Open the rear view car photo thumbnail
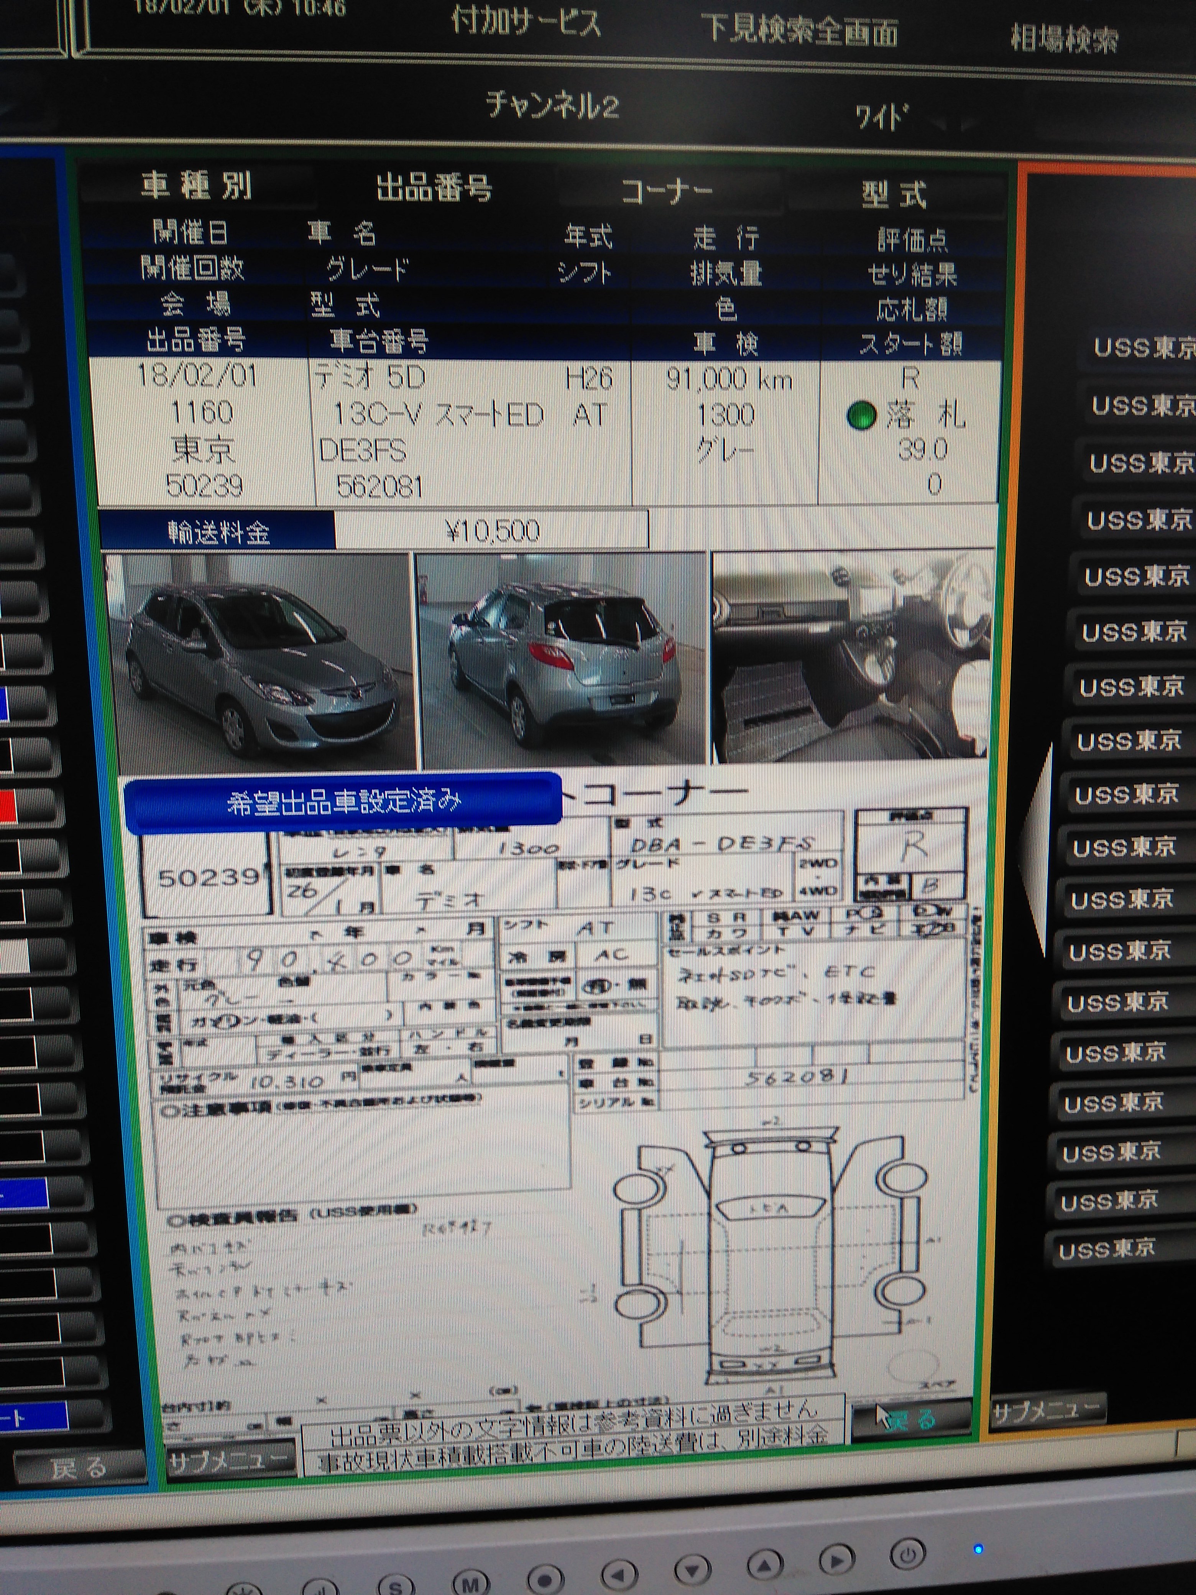 point(562,660)
